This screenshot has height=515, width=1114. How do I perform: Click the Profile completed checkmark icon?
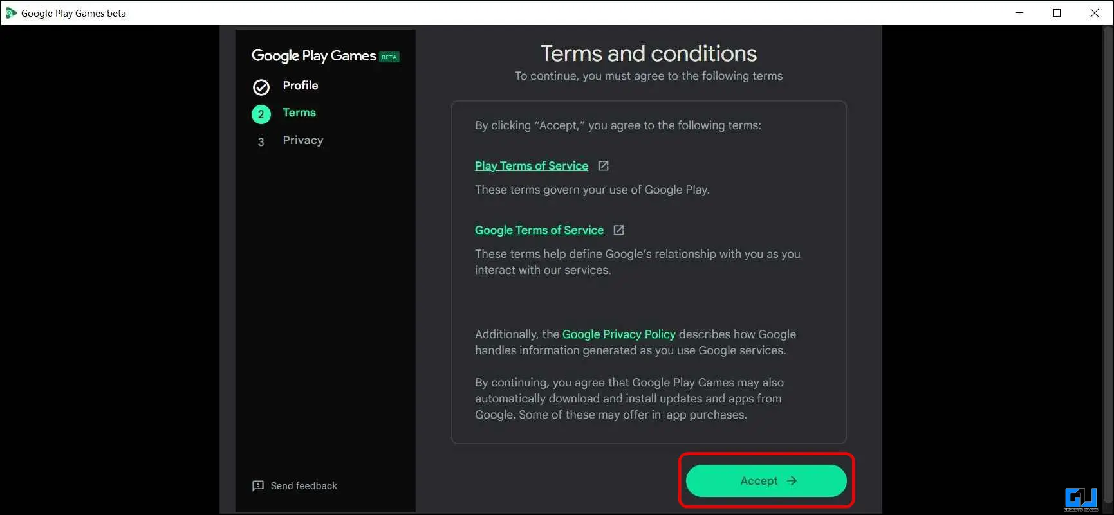tap(261, 87)
